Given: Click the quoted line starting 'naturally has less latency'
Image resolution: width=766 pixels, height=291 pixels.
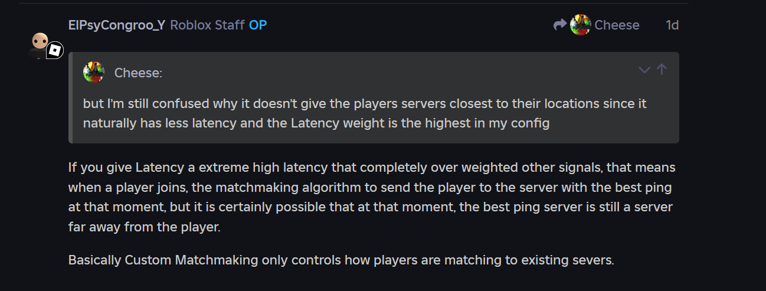Looking at the screenshot, I should coord(316,123).
